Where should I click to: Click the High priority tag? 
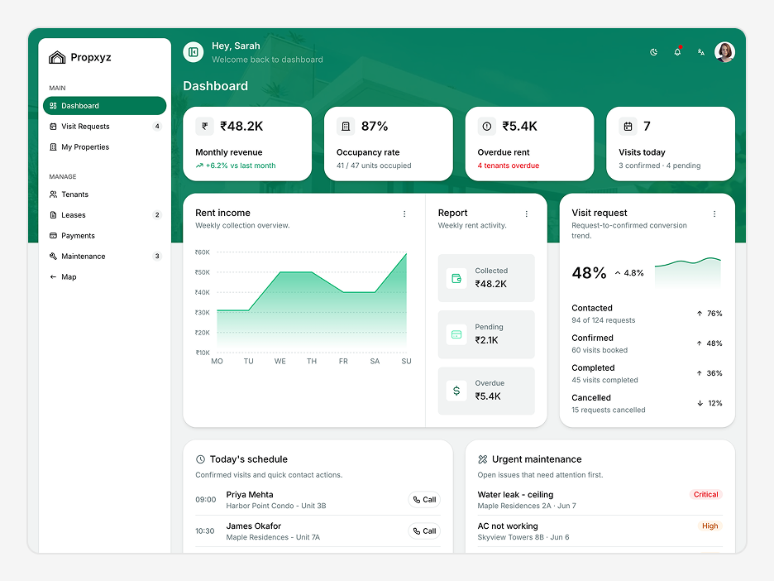tap(709, 526)
